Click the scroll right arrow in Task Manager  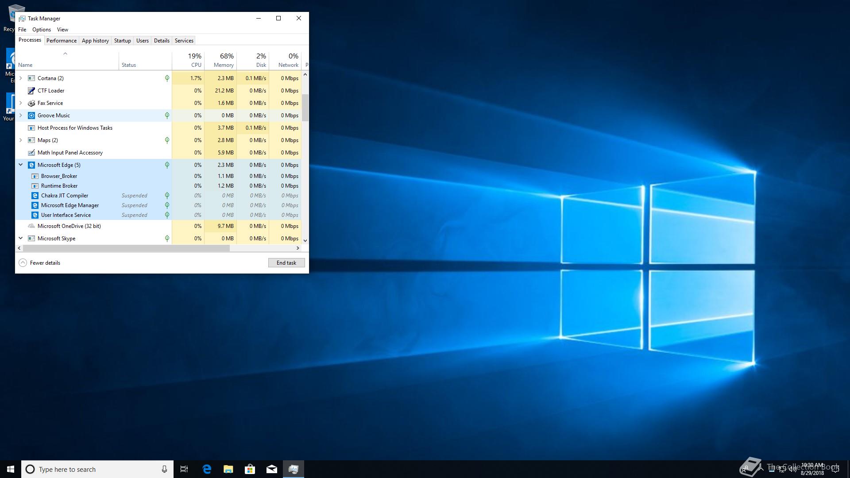298,248
